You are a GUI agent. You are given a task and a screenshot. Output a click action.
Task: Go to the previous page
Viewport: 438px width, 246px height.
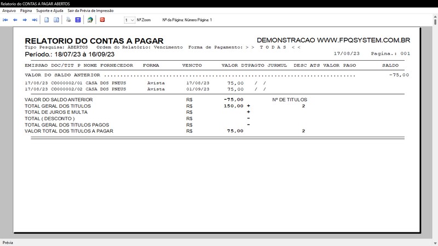point(15,20)
